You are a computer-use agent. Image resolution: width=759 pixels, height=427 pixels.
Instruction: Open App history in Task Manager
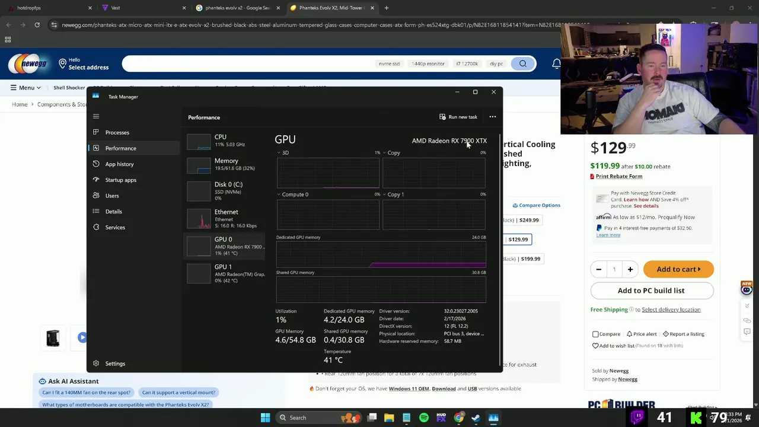119,164
